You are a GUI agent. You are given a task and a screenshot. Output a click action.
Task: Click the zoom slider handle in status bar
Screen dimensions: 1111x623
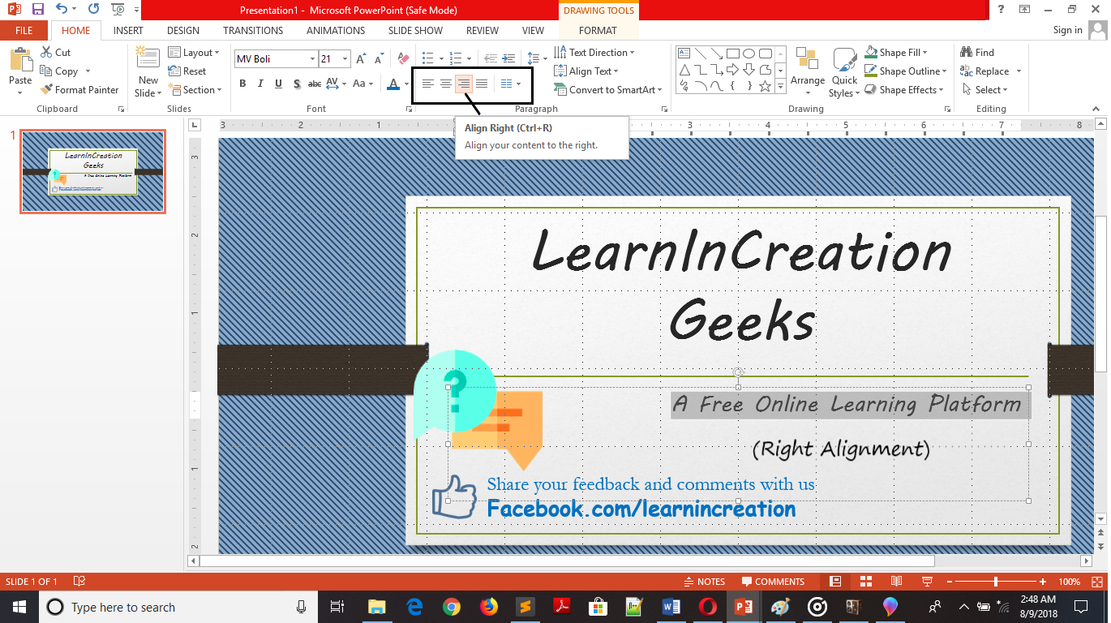[995, 582]
